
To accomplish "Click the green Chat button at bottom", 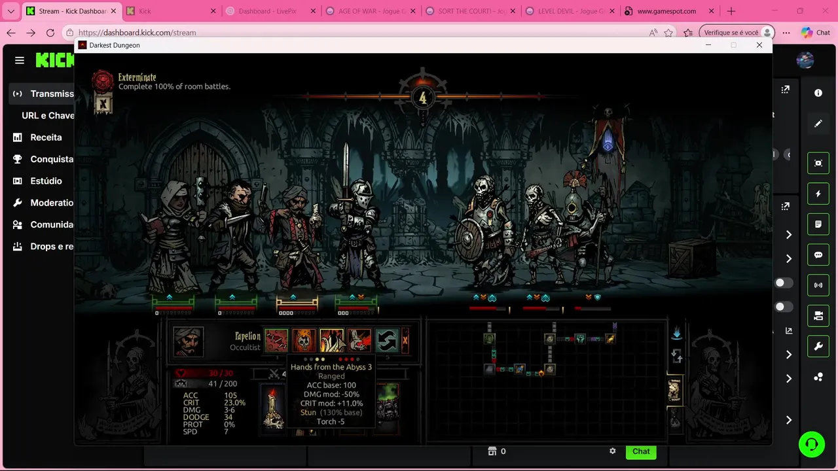I will 641,451.
